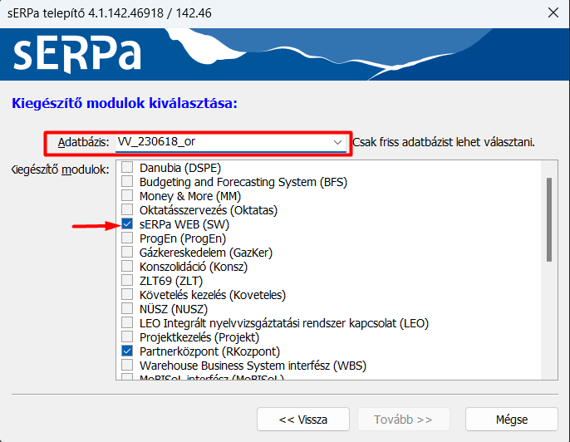Click 'Csak friss adatbázist lehet választani.' note
Screen dimensions: 570x442
click(444, 142)
